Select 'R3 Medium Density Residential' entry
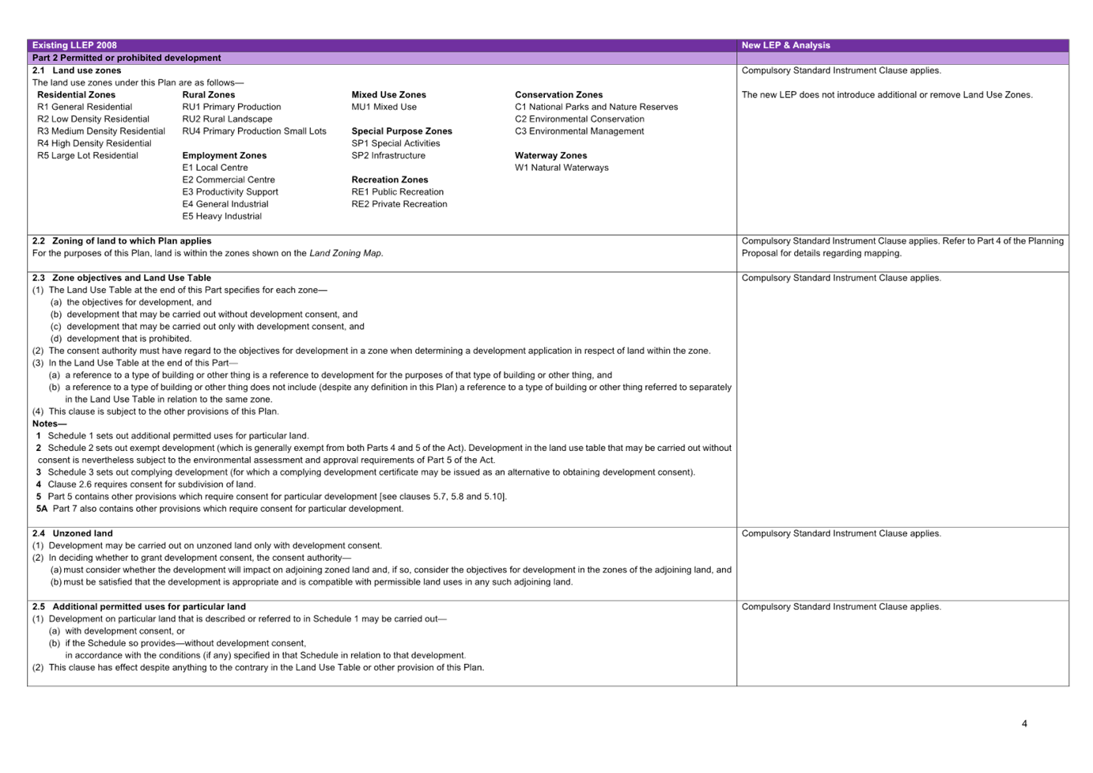 (x=101, y=131)
